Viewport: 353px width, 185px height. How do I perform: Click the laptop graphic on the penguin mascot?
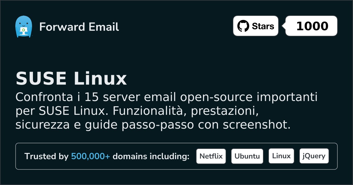[24, 30]
